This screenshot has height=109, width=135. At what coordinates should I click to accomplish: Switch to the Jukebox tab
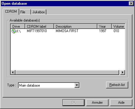[x=39, y=12]
